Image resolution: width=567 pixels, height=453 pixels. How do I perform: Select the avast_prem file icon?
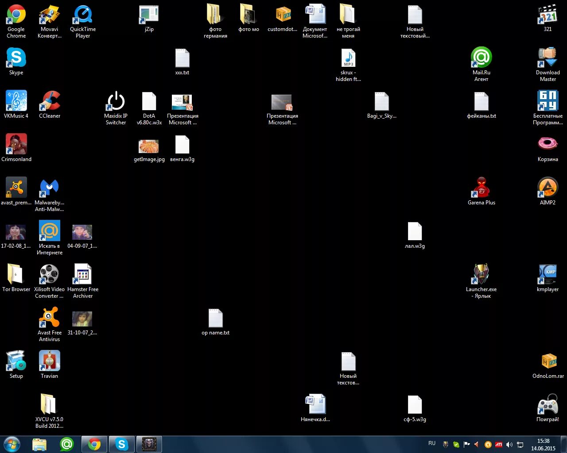coord(16,191)
